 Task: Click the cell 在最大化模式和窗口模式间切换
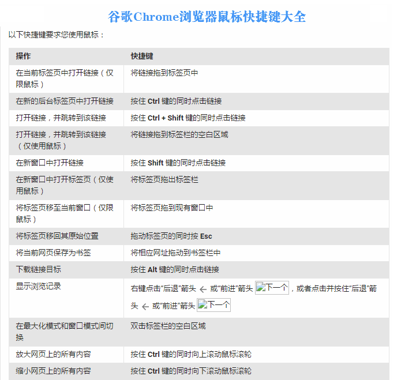click(66, 332)
